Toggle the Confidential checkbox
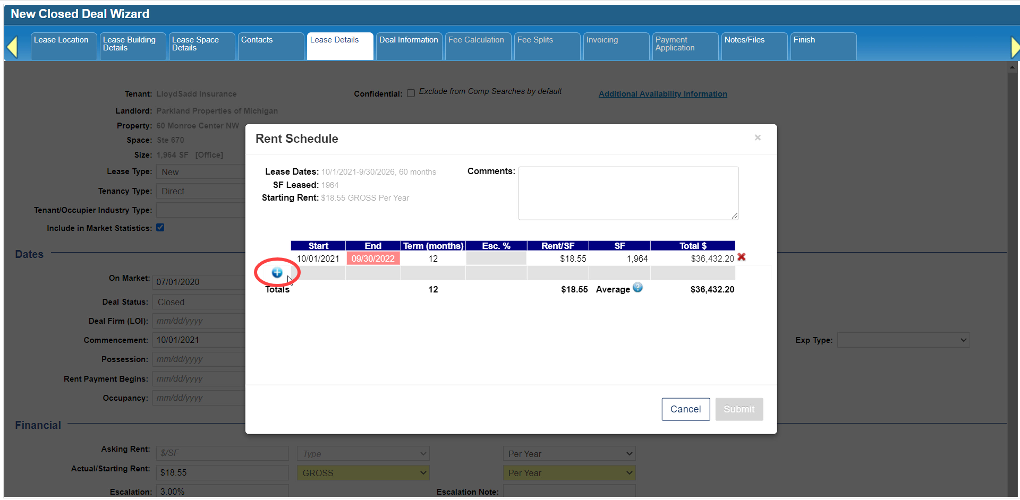The height and width of the screenshot is (500, 1020). coord(411,93)
